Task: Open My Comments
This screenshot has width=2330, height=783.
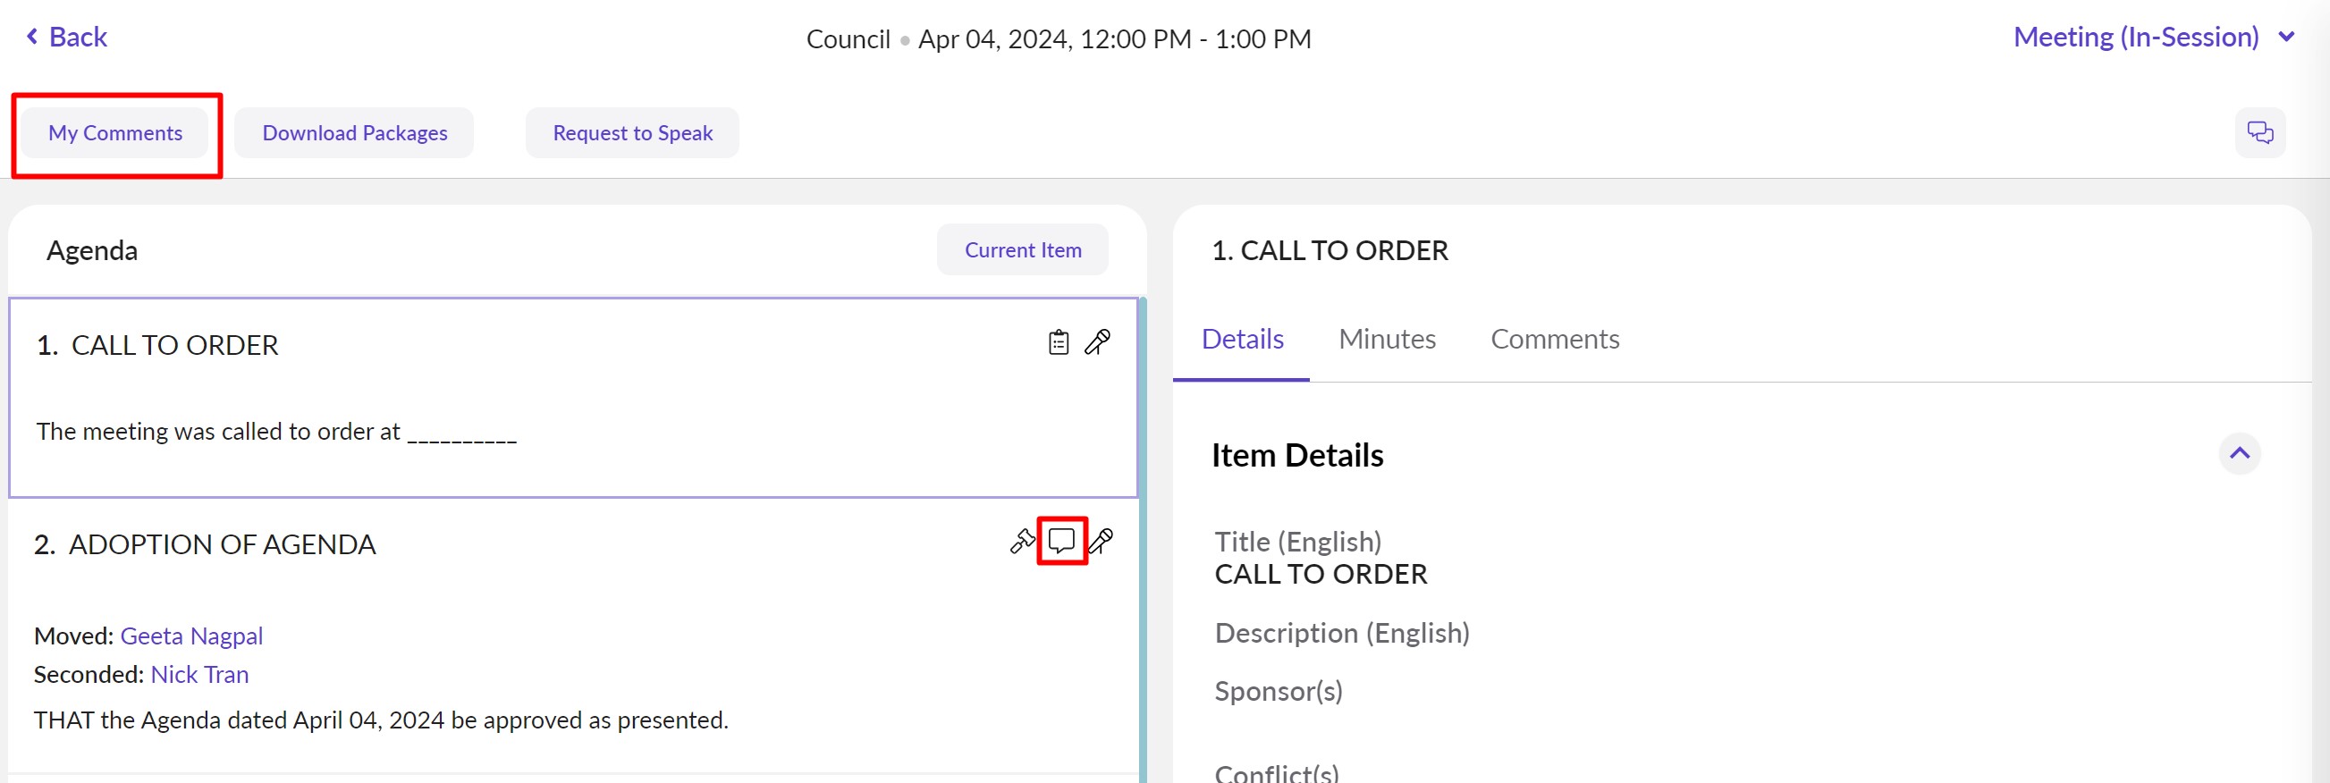Action: tap(115, 134)
